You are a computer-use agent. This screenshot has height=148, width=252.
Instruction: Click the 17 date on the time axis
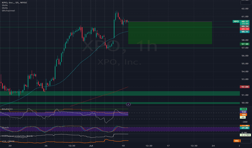click(x=168, y=146)
